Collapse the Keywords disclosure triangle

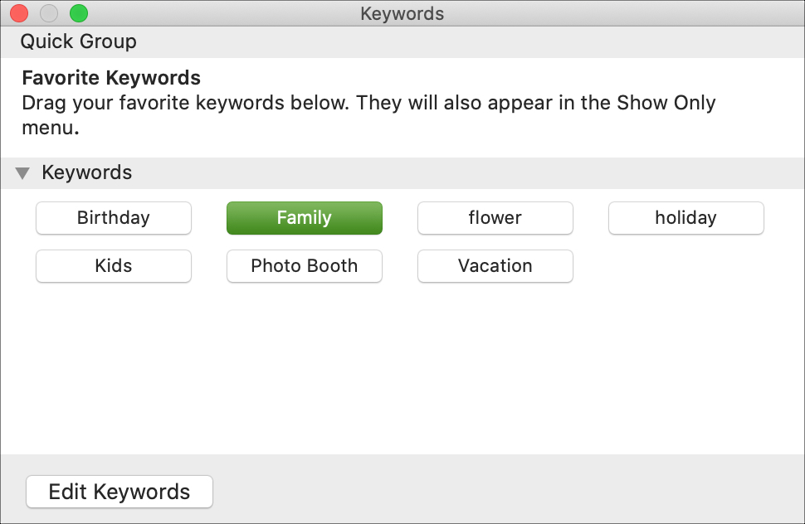pos(22,173)
